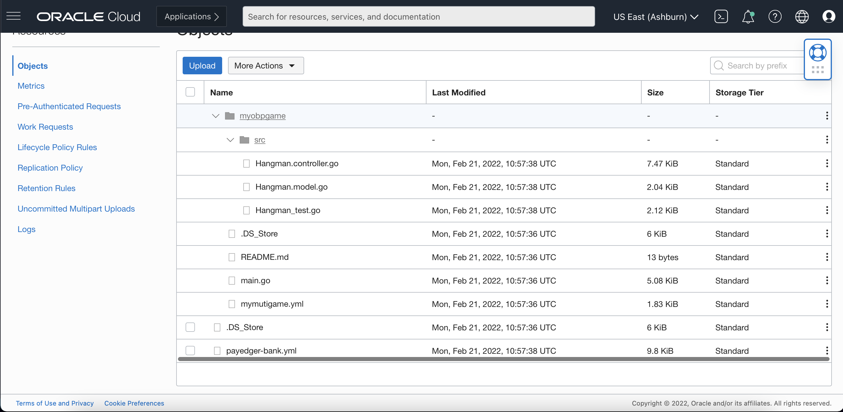Check the README.md file checkbox

point(232,257)
